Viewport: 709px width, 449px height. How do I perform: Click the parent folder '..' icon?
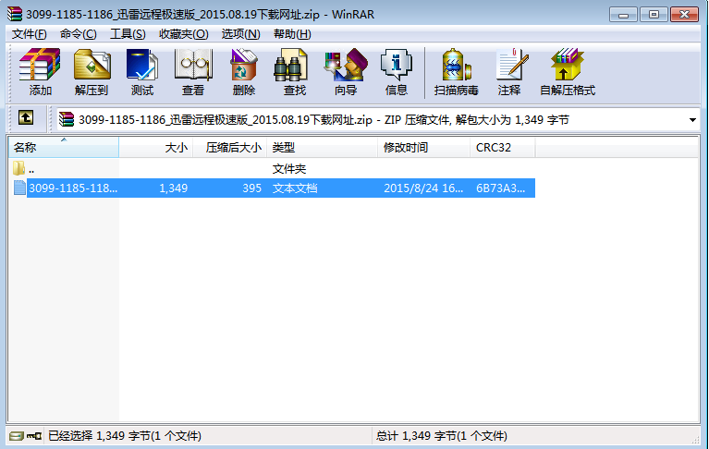tap(18, 168)
